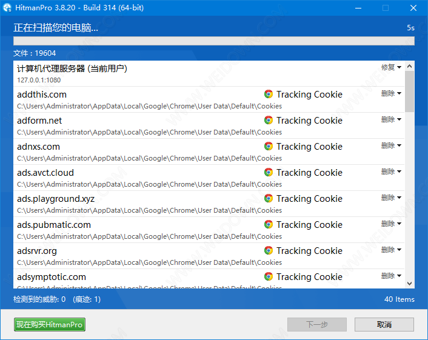Click Chrome icon beside adsymptotic.com Tracking Cookie

click(269, 276)
